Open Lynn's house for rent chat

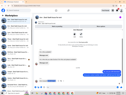(16, 33)
